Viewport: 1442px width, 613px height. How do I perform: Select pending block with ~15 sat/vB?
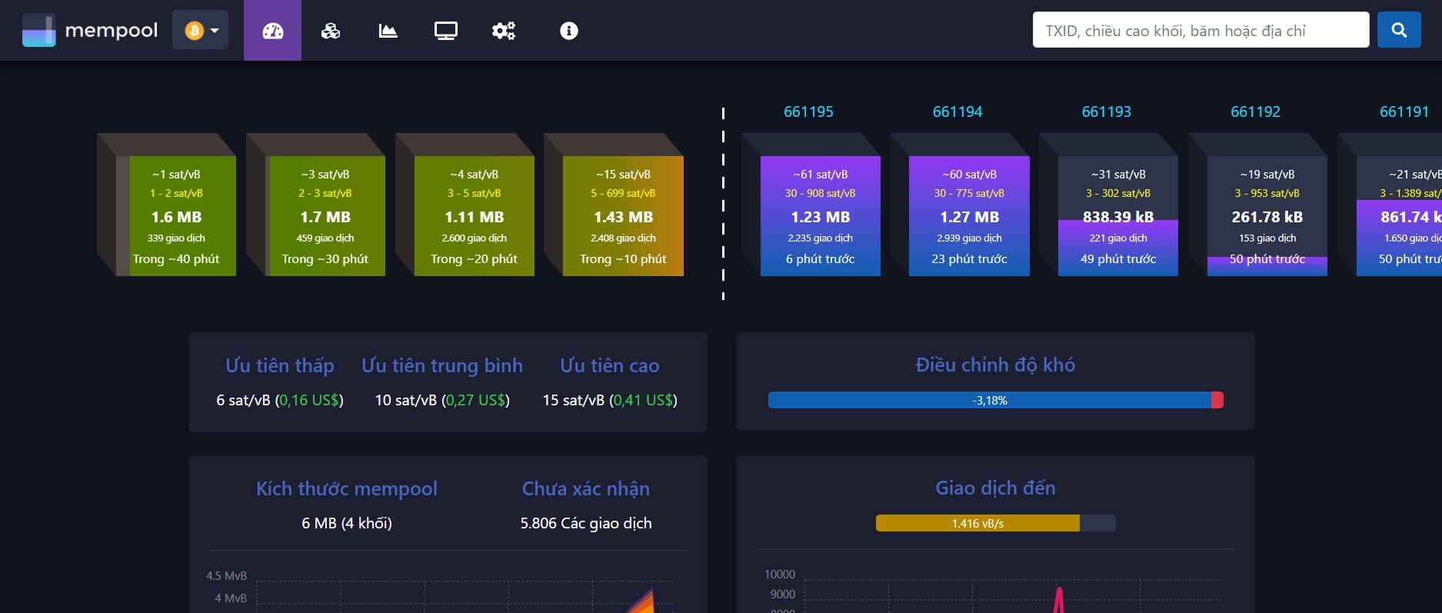point(623,216)
